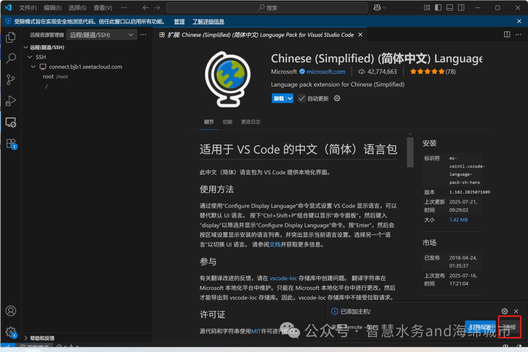This screenshot has height=352, width=528.
Task: Open the MIT license link
Action: tap(256, 331)
